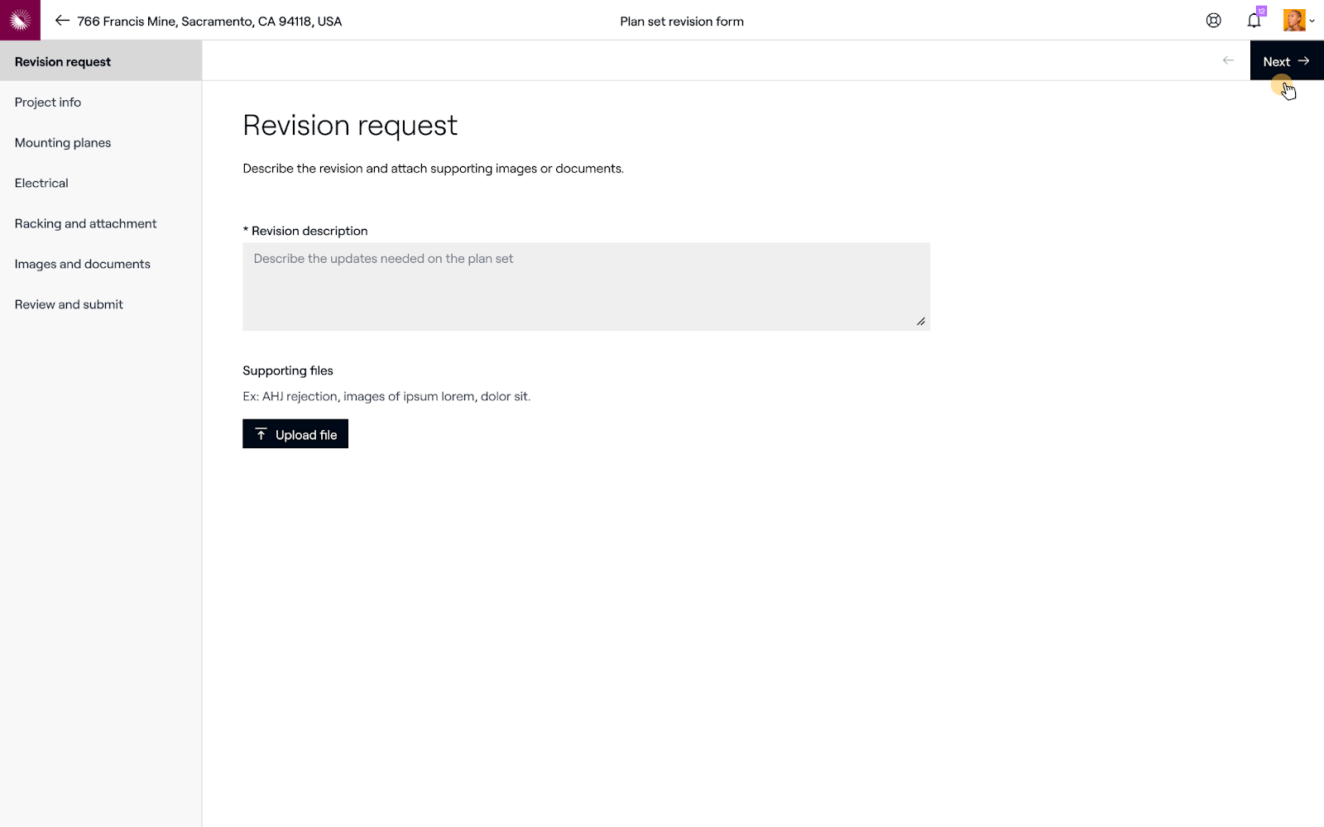Image resolution: width=1324 pixels, height=827 pixels.
Task: Click the Upload file button
Action: coord(295,434)
